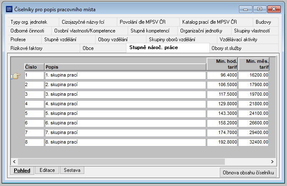Click the Editace button
287x186 pixels.
click(47, 170)
